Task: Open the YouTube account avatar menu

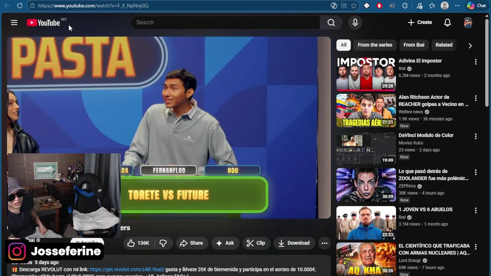Action: click(x=468, y=23)
